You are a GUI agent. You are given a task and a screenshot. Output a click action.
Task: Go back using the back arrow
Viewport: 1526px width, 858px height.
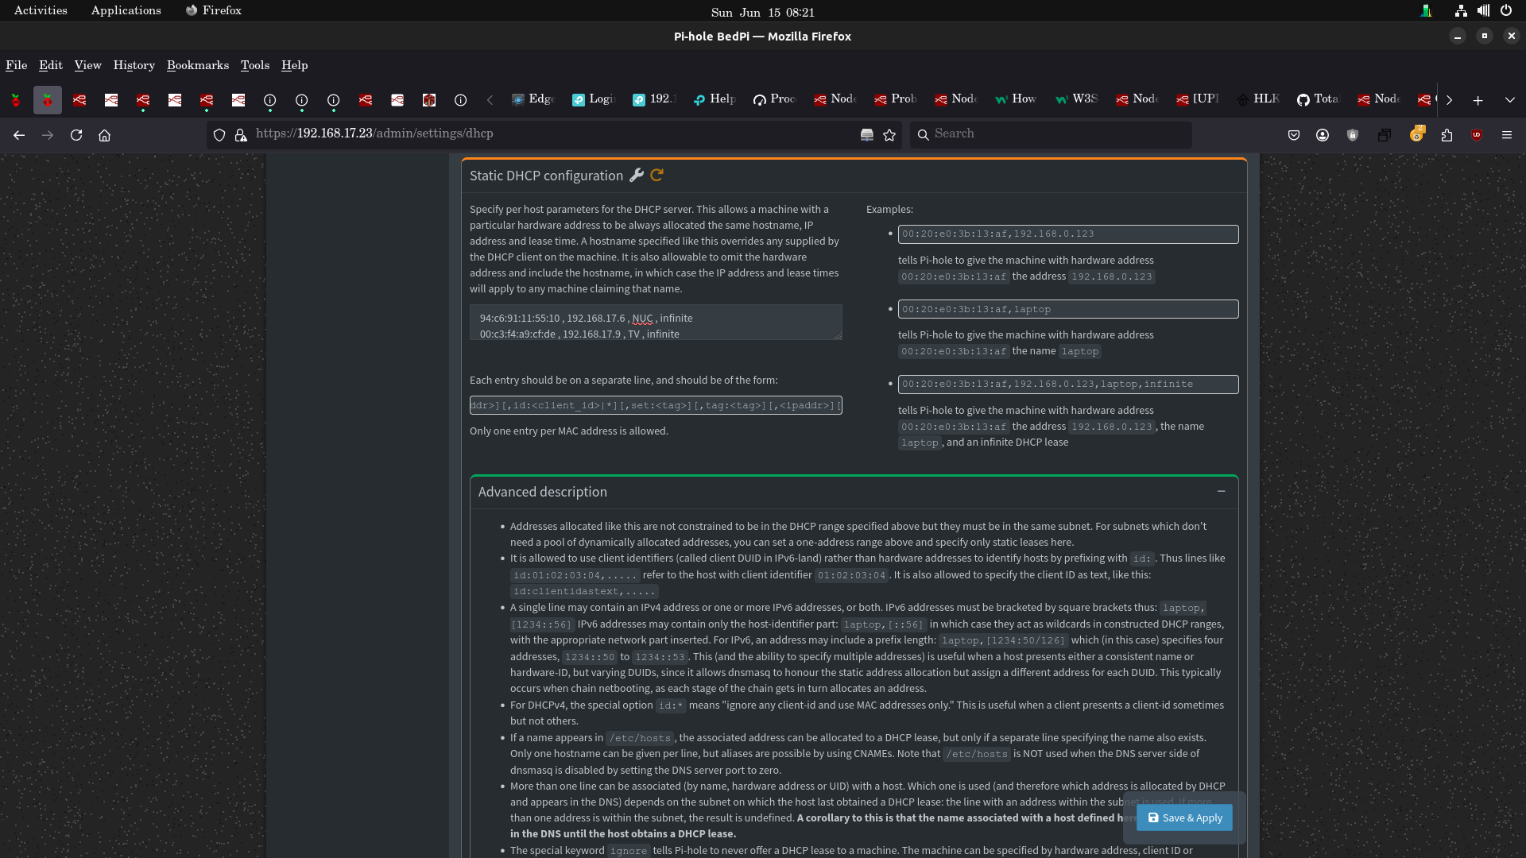click(19, 135)
